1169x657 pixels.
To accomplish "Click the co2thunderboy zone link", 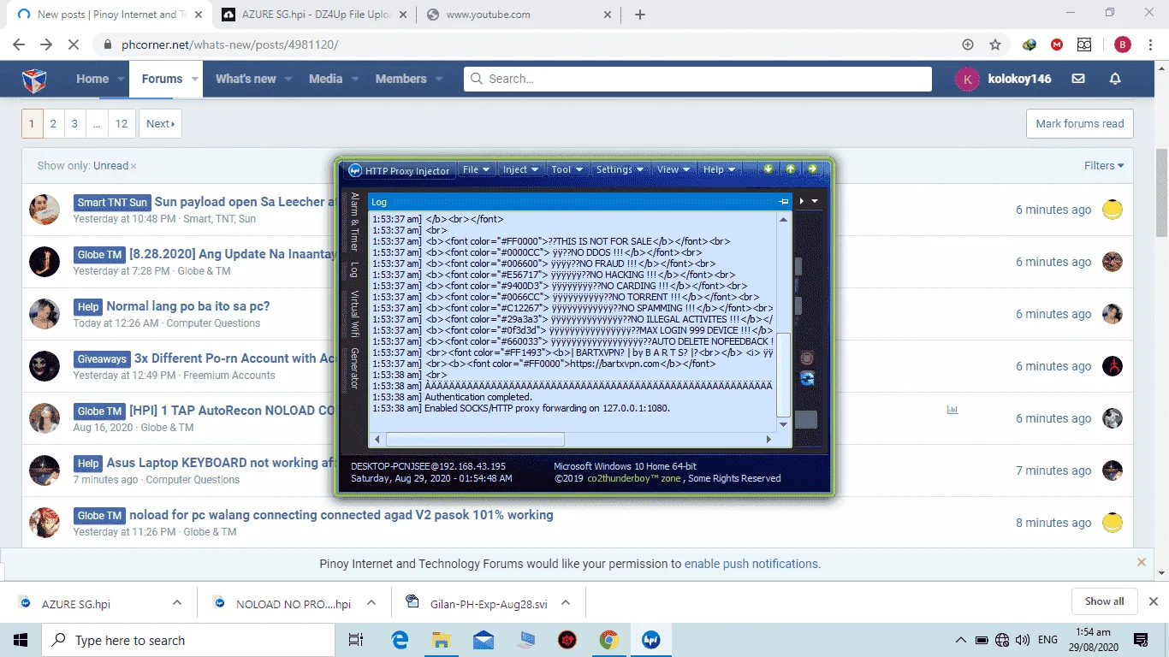I will [634, 478].
